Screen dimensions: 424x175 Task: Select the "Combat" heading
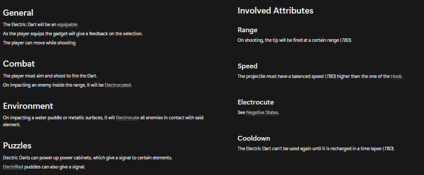tap(19, 64)
